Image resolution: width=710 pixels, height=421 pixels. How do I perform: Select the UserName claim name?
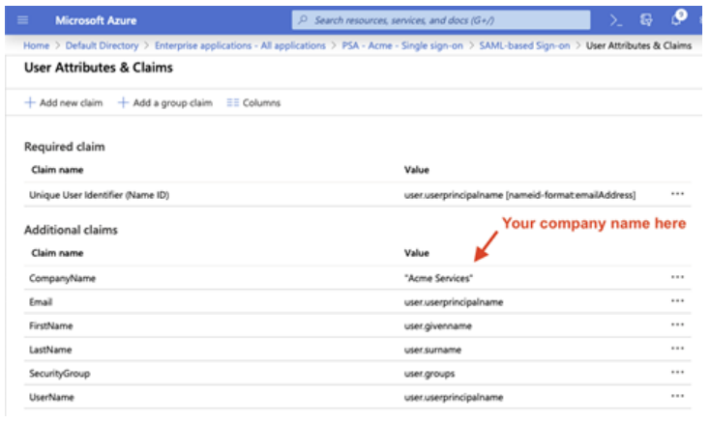pos(51,397)
